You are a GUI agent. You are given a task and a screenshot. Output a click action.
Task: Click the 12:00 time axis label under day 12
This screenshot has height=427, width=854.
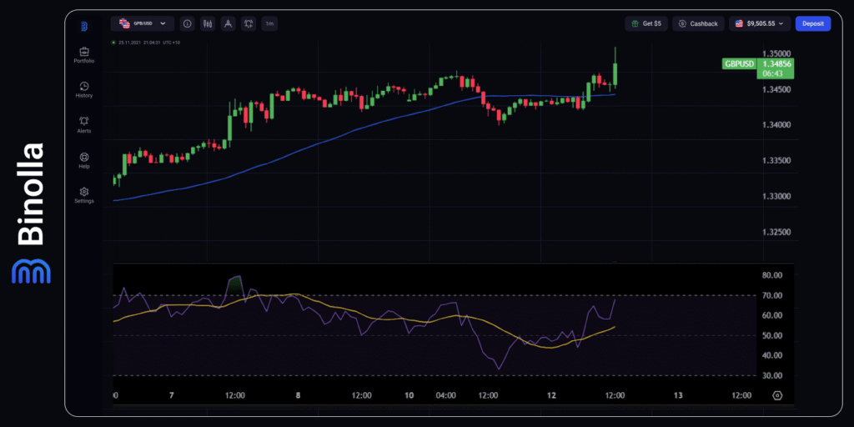615,394
